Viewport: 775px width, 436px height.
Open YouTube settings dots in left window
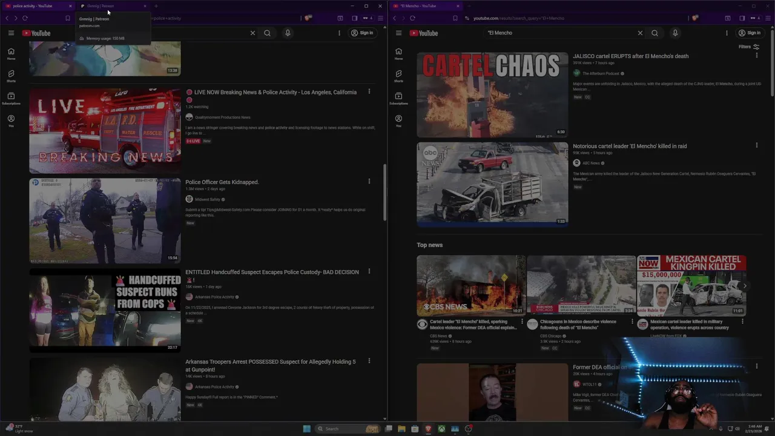click(x=339, y=33)
